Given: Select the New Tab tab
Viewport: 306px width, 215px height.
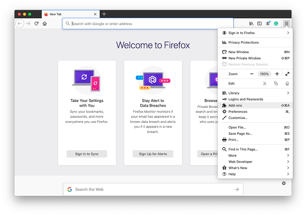Looking at the screenshot, I should coord(71,14).
